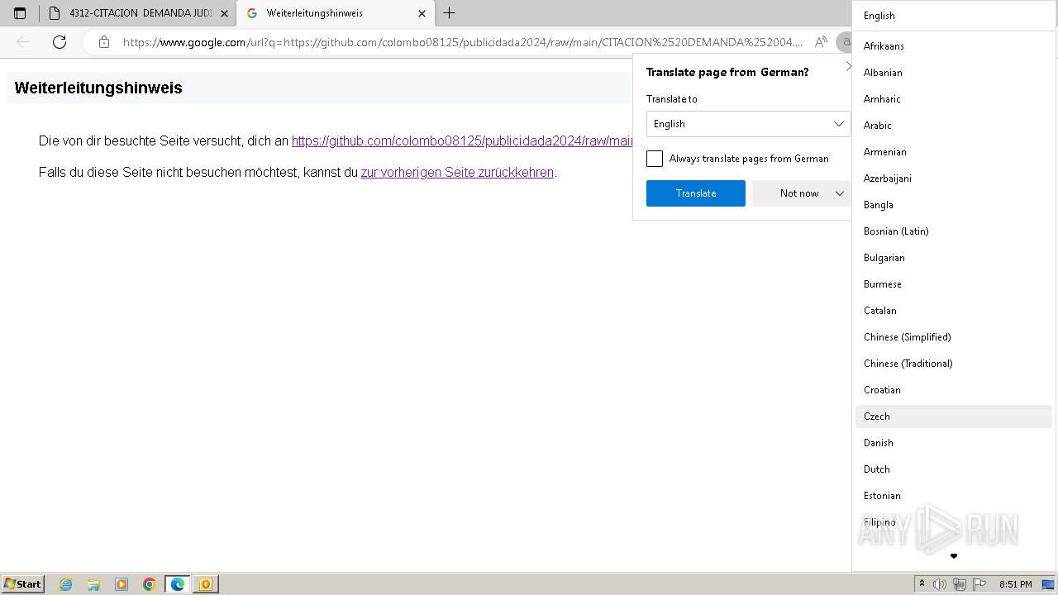The image size is (1058, 595).
Task: Click the network tray icon
Action: pyautogui.click(x=960, y=584)
